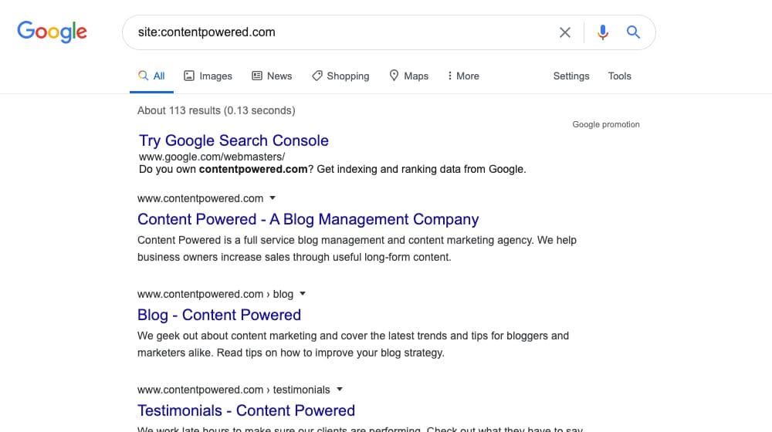Go to Google homepage via logo
This screenshot has width=772, height=432.
tap(52, 32)
